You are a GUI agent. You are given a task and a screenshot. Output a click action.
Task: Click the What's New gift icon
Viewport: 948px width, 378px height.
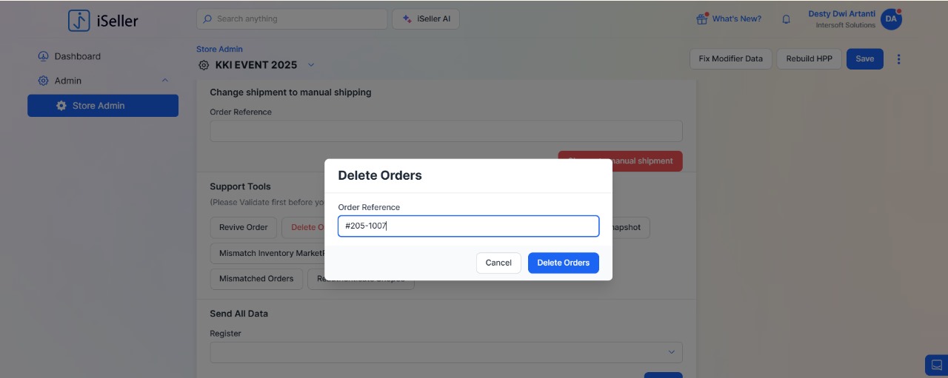(702, 19)
